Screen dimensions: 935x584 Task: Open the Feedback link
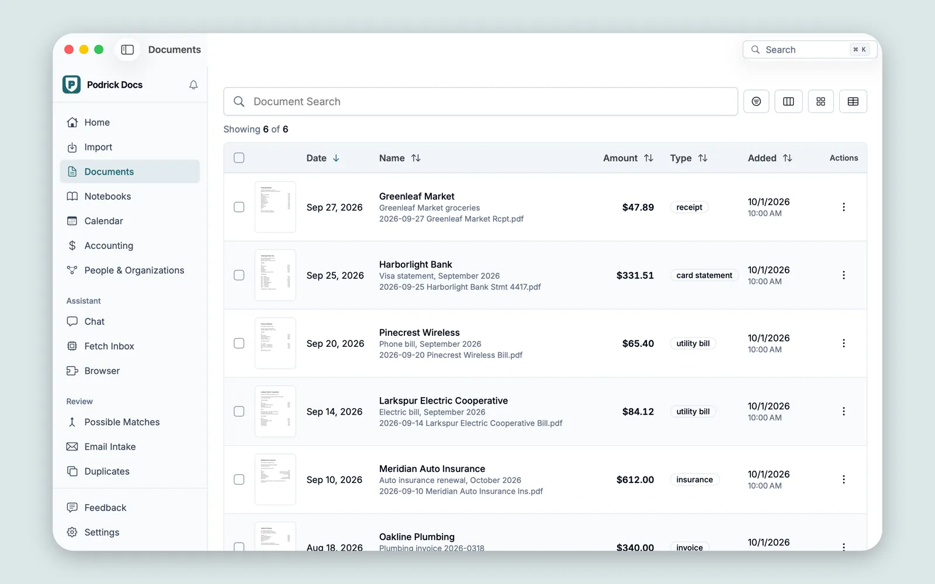click(x=130, y=507)
